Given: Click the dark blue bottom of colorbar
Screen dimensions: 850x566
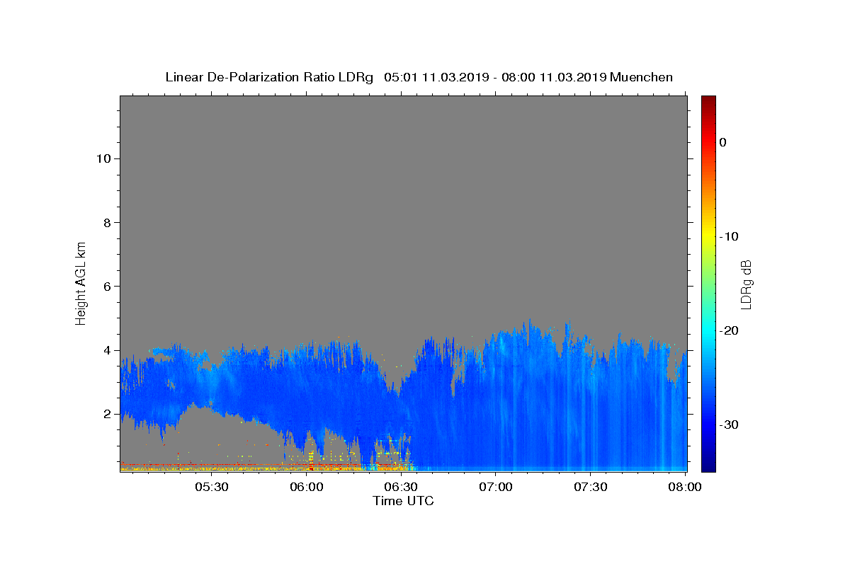Looking at the screenshot, I should point(708,463).
